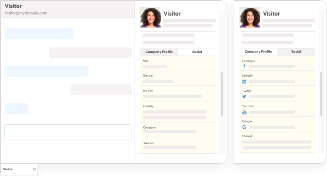Click the Visitor@mydomain.com email address
This screenshot has width=327, height=176.
click(26, 13)
